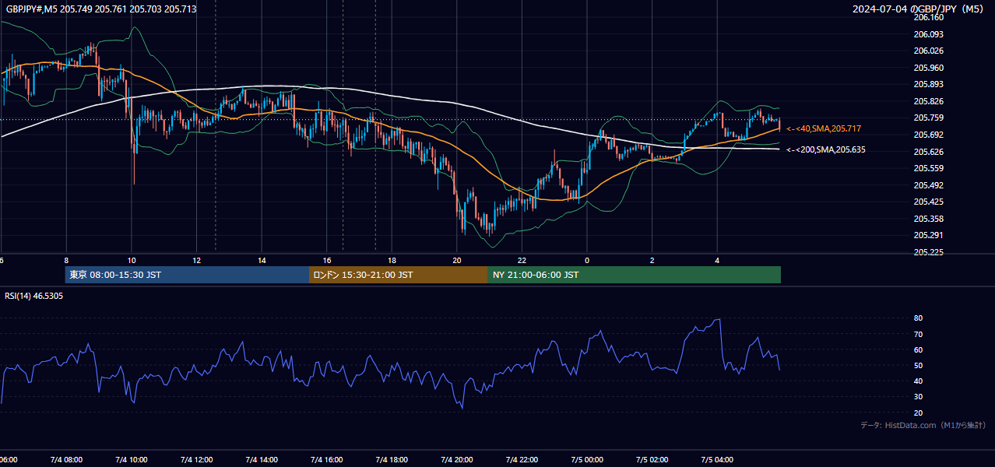Click the RSI axis level 40
The width and height of the screenshot is (995, 467).
point(919,381)
